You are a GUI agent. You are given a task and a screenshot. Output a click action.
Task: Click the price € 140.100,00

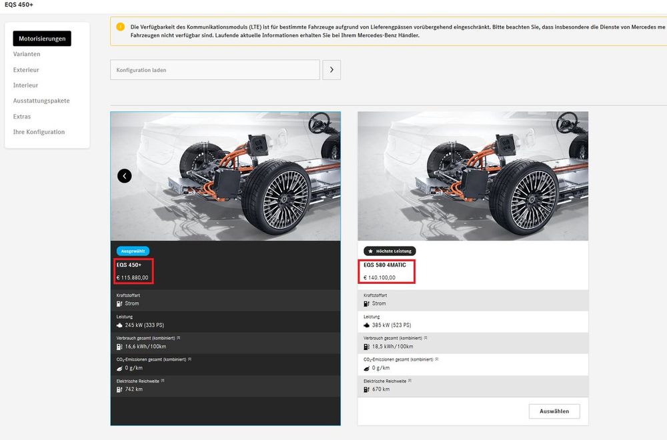coord(380,277)
